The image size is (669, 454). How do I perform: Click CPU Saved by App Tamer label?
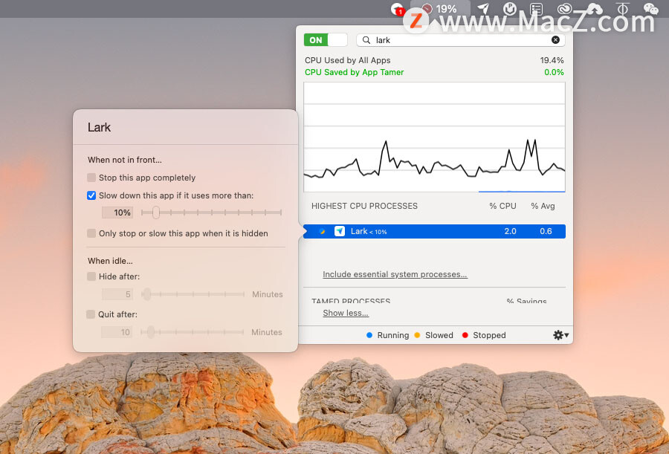point(354,72)
